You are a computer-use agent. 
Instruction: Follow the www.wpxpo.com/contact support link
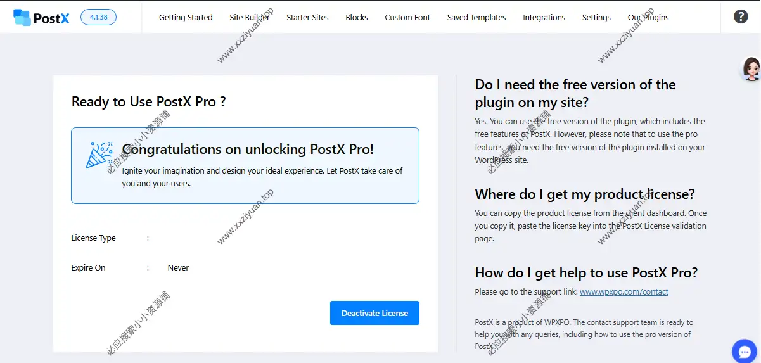tap(624, 292)
